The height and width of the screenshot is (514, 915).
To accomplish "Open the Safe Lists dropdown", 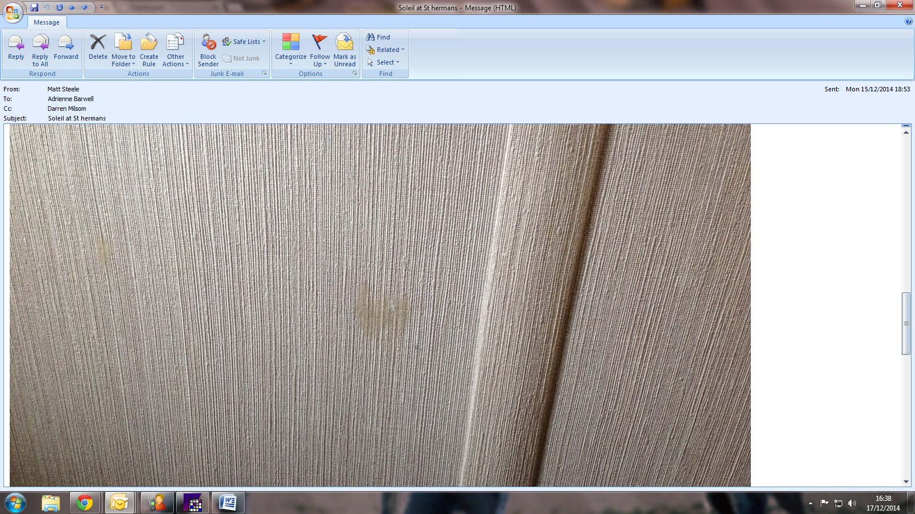I will tap(244, 42).
